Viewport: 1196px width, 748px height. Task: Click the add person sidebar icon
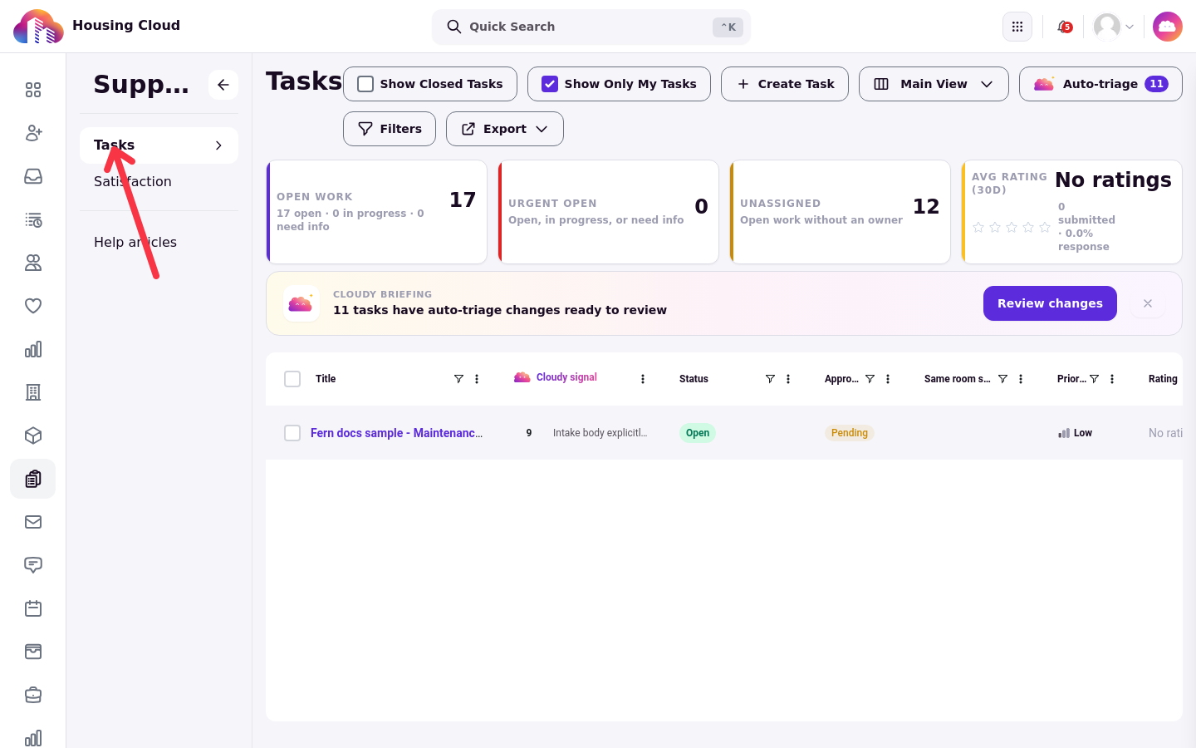pyautogui.click(x=33, y=133)
